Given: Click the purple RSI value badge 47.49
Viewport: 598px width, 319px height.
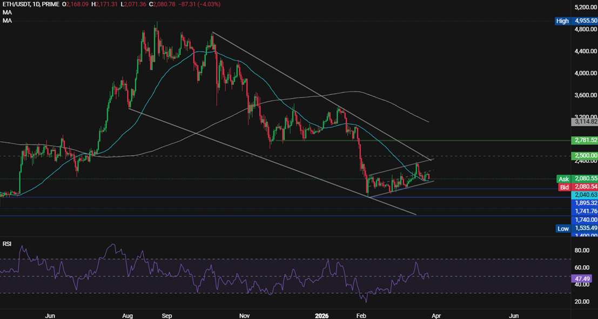Looking at the screenshot, I should pyautogui.click(x=582, y=279).
